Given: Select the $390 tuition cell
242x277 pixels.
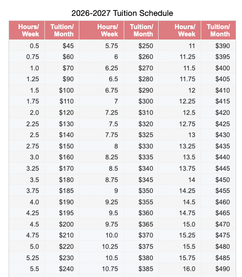Looking at the screenshot, I should tap(218, 46).
